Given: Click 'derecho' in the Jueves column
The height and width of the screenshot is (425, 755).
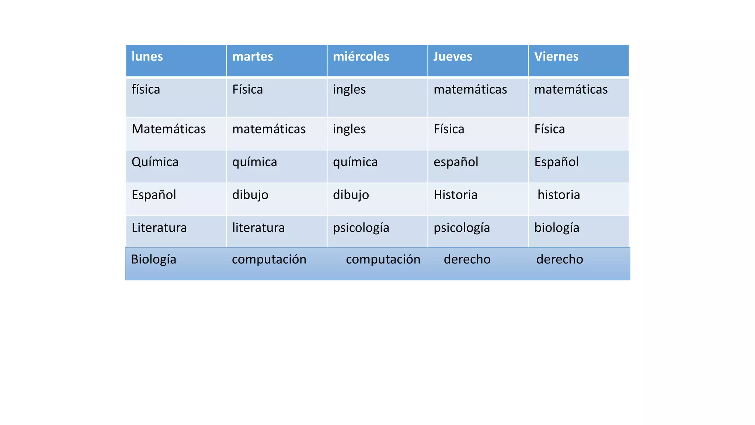Looking at the screenshot, I should (467, 259).
